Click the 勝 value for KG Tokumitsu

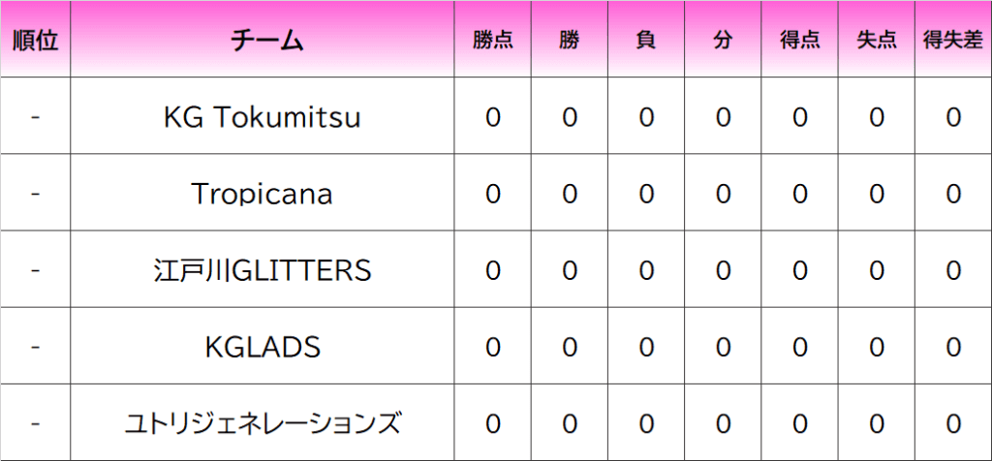570,118
